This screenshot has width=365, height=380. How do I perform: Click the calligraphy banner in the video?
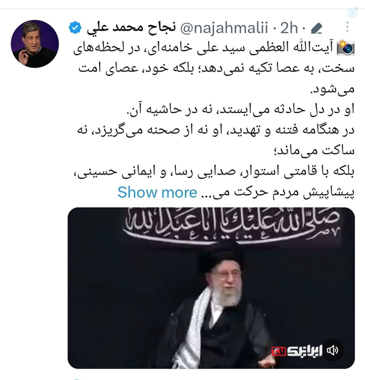pos(232,225)
